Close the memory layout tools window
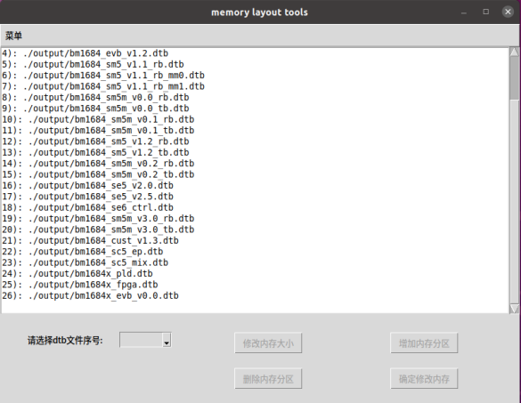 click(508, 12)
